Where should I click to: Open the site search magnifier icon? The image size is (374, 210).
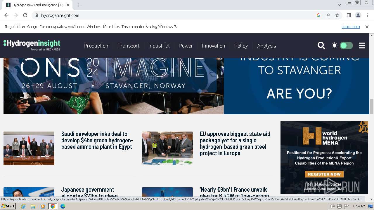[321, 45]
